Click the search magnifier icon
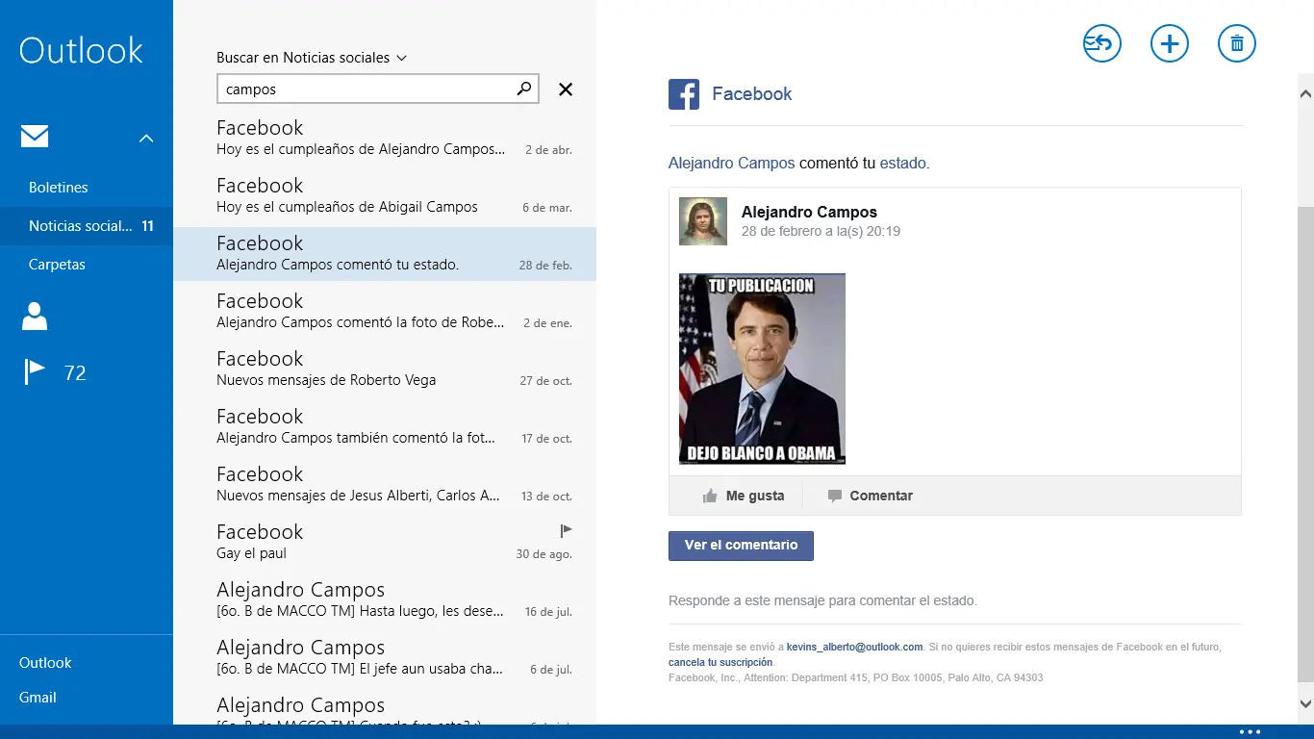Screen dimensions: 1314x739 [523, 89]
